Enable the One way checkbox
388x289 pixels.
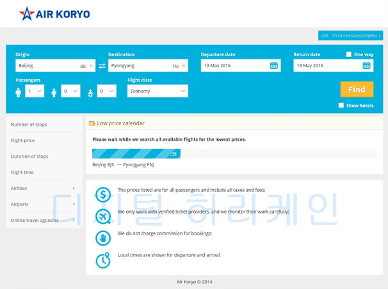coord(349,54)
